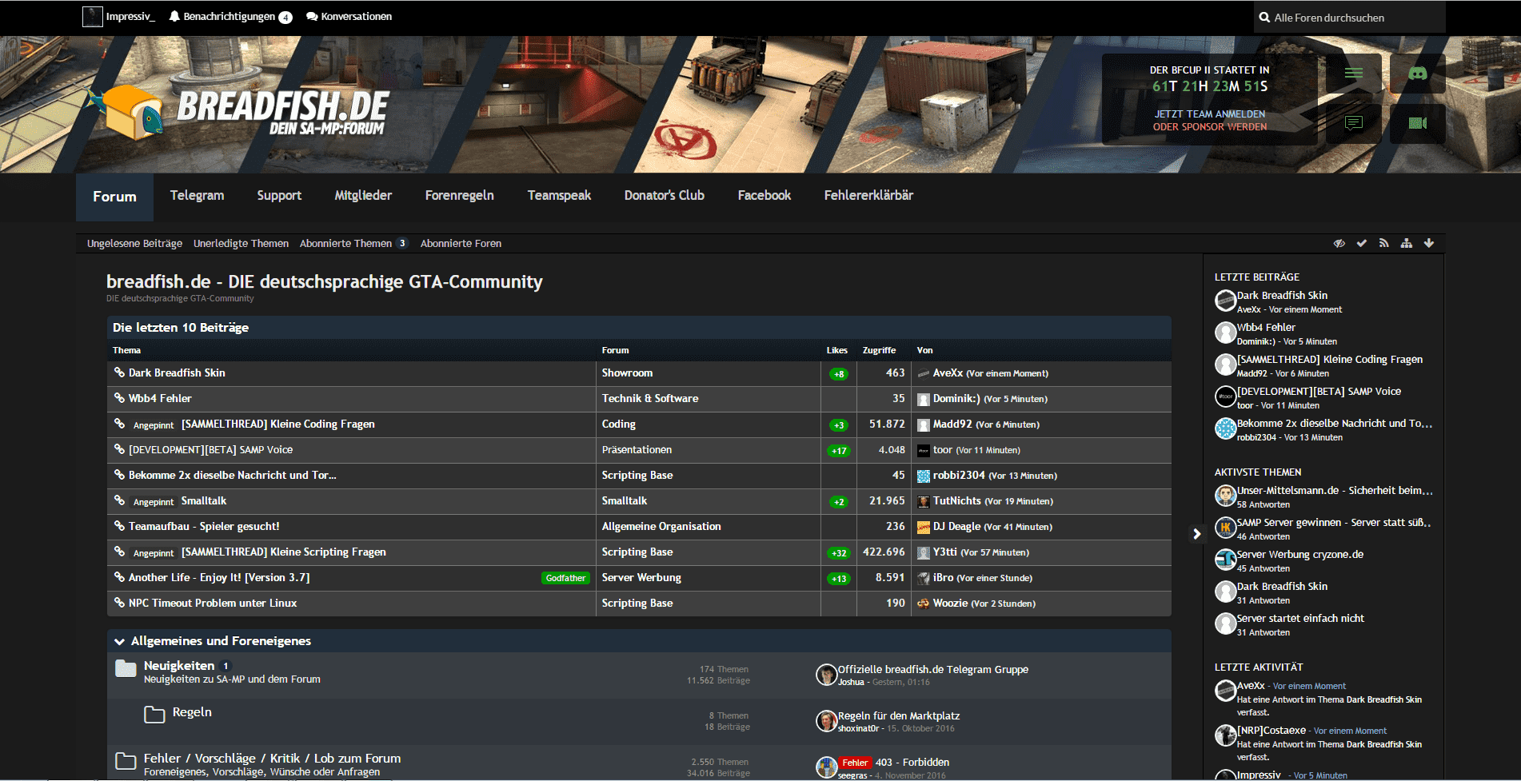Screen dimensions: 1521x781
Task: Open Abonnierte Foren link
Action: [461, 243]
